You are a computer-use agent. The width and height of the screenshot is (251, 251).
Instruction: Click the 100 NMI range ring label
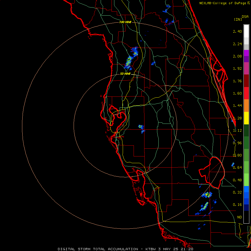coord(125,22)
